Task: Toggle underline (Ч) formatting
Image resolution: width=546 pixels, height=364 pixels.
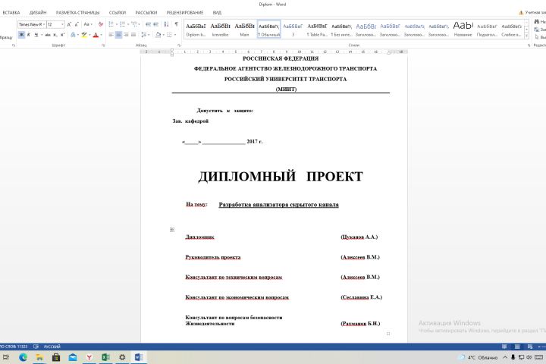Action: point(36,34)
